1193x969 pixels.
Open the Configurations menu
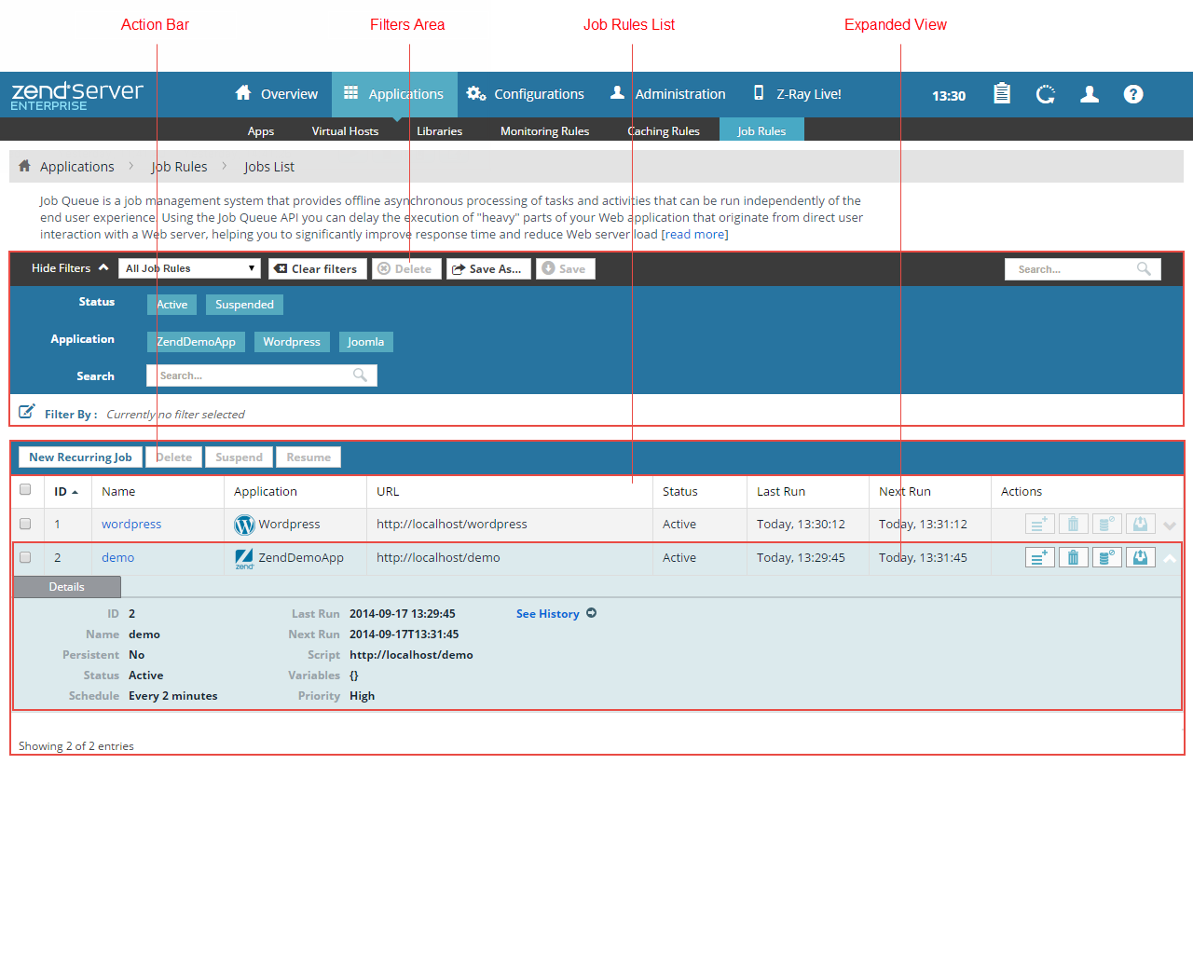pos(527,94)
